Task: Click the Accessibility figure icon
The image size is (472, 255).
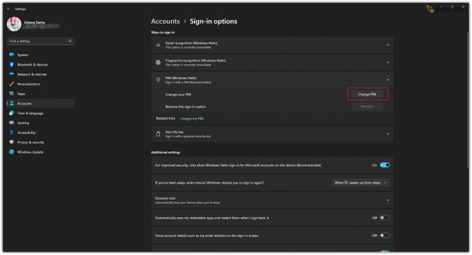Action: pyautogui.click(x=11, y=132)
